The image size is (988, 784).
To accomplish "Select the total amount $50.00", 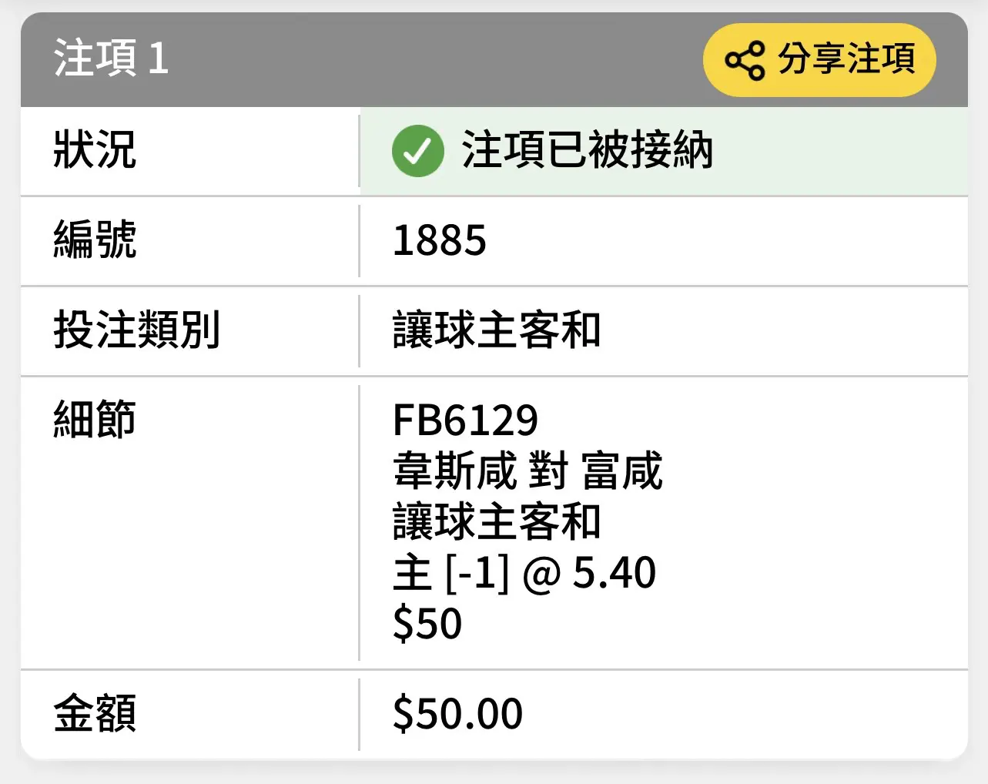I will tap(457, 714).
